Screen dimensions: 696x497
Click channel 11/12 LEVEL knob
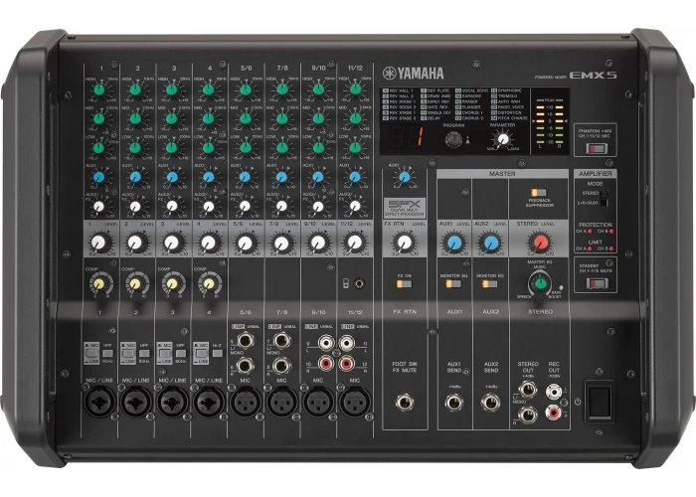[355, 243]
